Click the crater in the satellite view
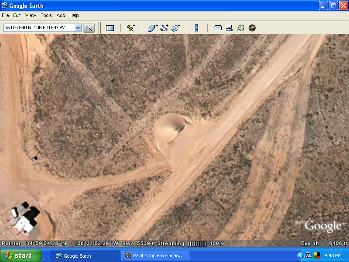The height and width of the screenshot is (262, 349). (x=170, y=129)
